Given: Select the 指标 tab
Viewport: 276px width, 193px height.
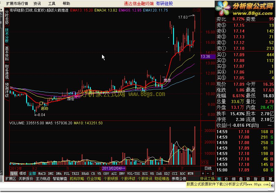Looking at the screenshot, I should pos(14,174).
